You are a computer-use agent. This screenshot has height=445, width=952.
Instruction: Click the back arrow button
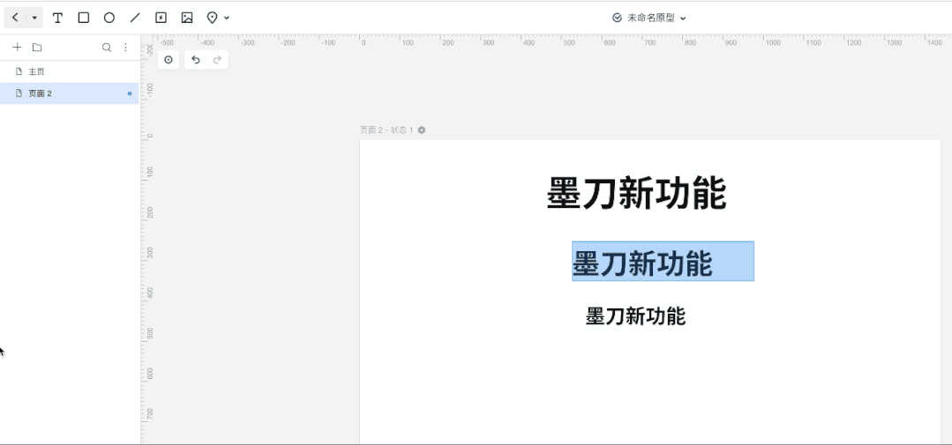[x=15, y=18]
